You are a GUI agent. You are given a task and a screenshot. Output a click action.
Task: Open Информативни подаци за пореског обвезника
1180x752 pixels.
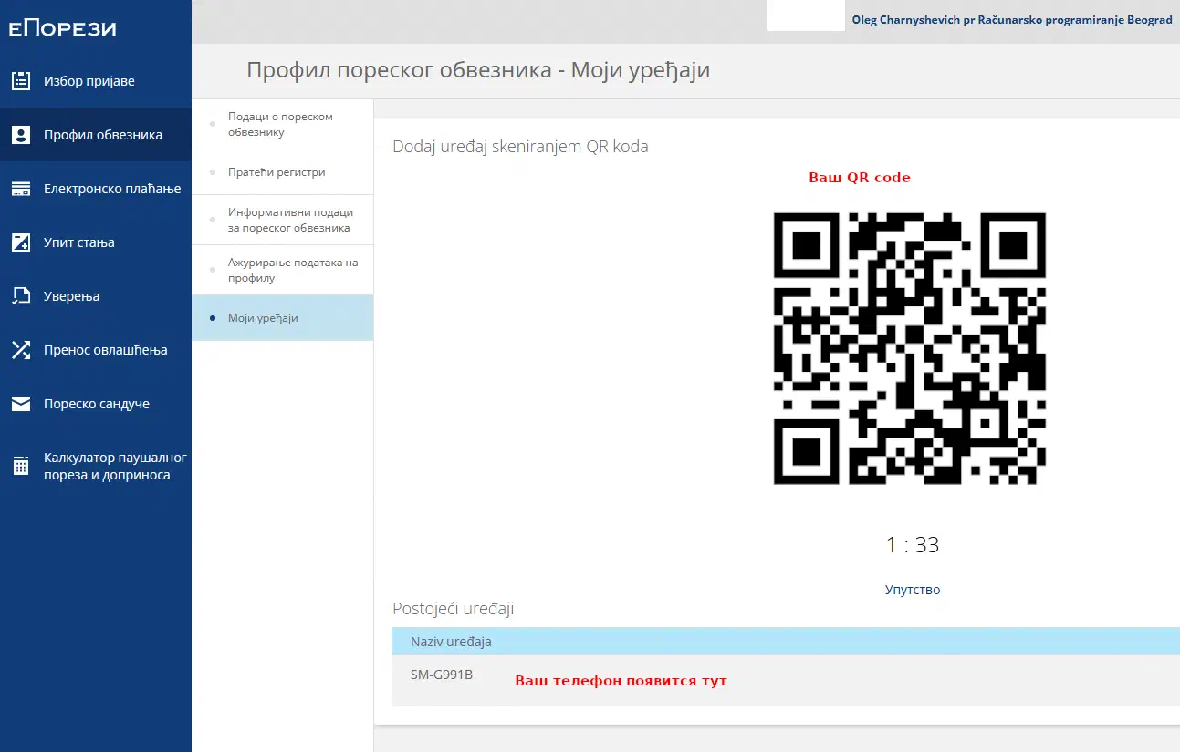click(x=289, y=219)
